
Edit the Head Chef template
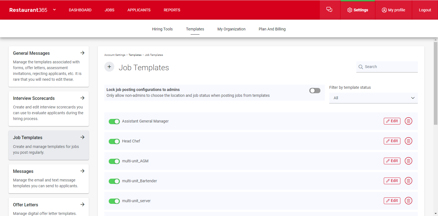coord(392,141)
